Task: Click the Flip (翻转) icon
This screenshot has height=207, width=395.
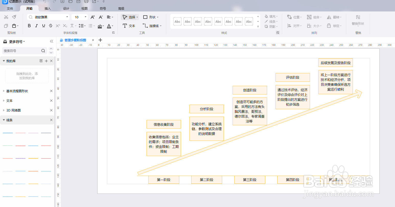Action: 334,17
